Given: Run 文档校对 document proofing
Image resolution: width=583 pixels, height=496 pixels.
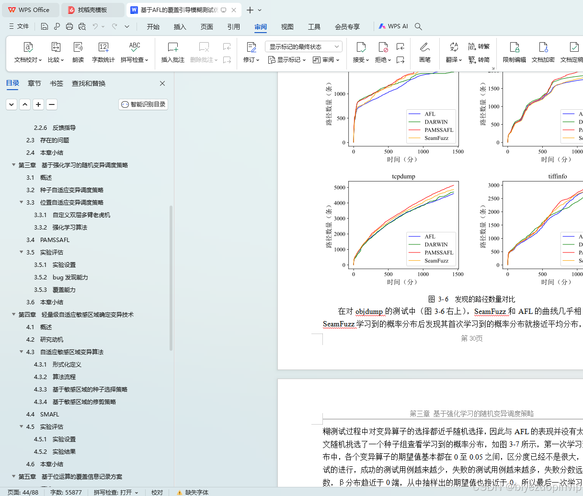Looking at the screenshot, I should [x=27, y=52].
